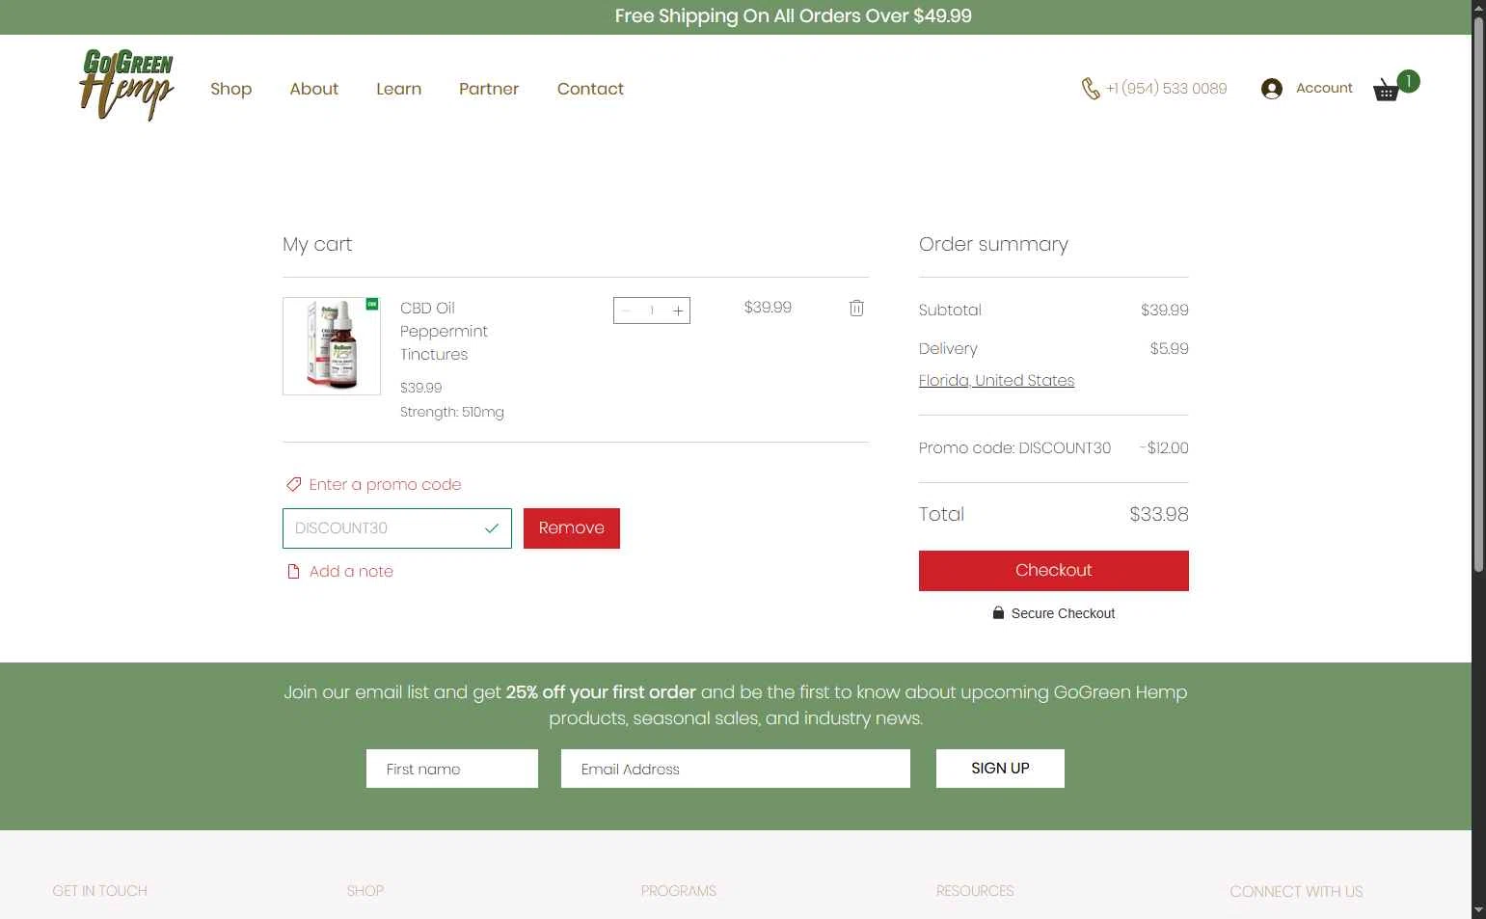Click the cart item count badge
Viewport: 1486px width, 919px height.
click(1408, 81)
